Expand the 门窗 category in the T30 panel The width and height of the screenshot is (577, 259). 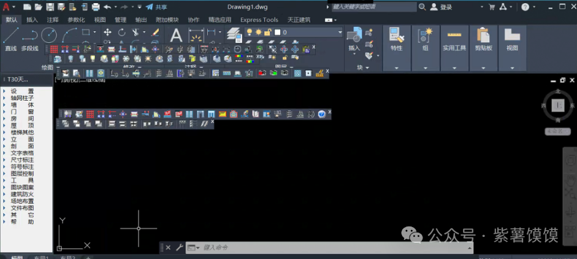click(x=21, y=111)
